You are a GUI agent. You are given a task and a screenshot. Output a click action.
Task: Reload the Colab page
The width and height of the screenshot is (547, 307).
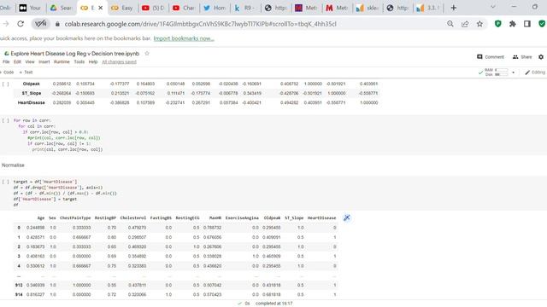[21, 24]
